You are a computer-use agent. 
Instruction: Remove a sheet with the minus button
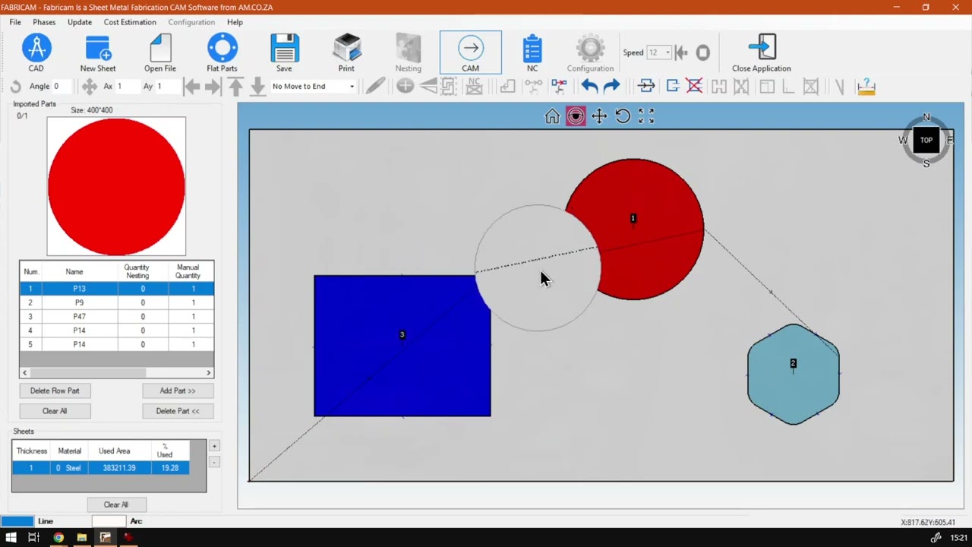point(214,462)
